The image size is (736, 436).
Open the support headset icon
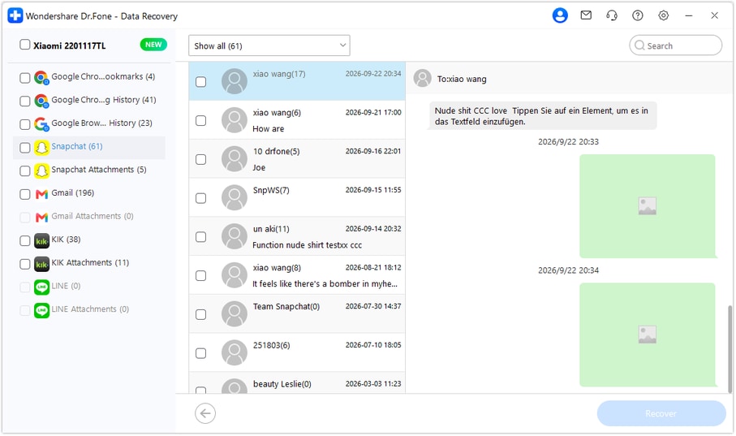(612, 15)
